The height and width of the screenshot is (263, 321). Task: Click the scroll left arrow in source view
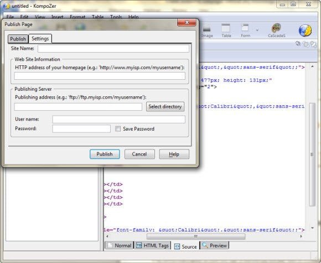click(107, 236)
